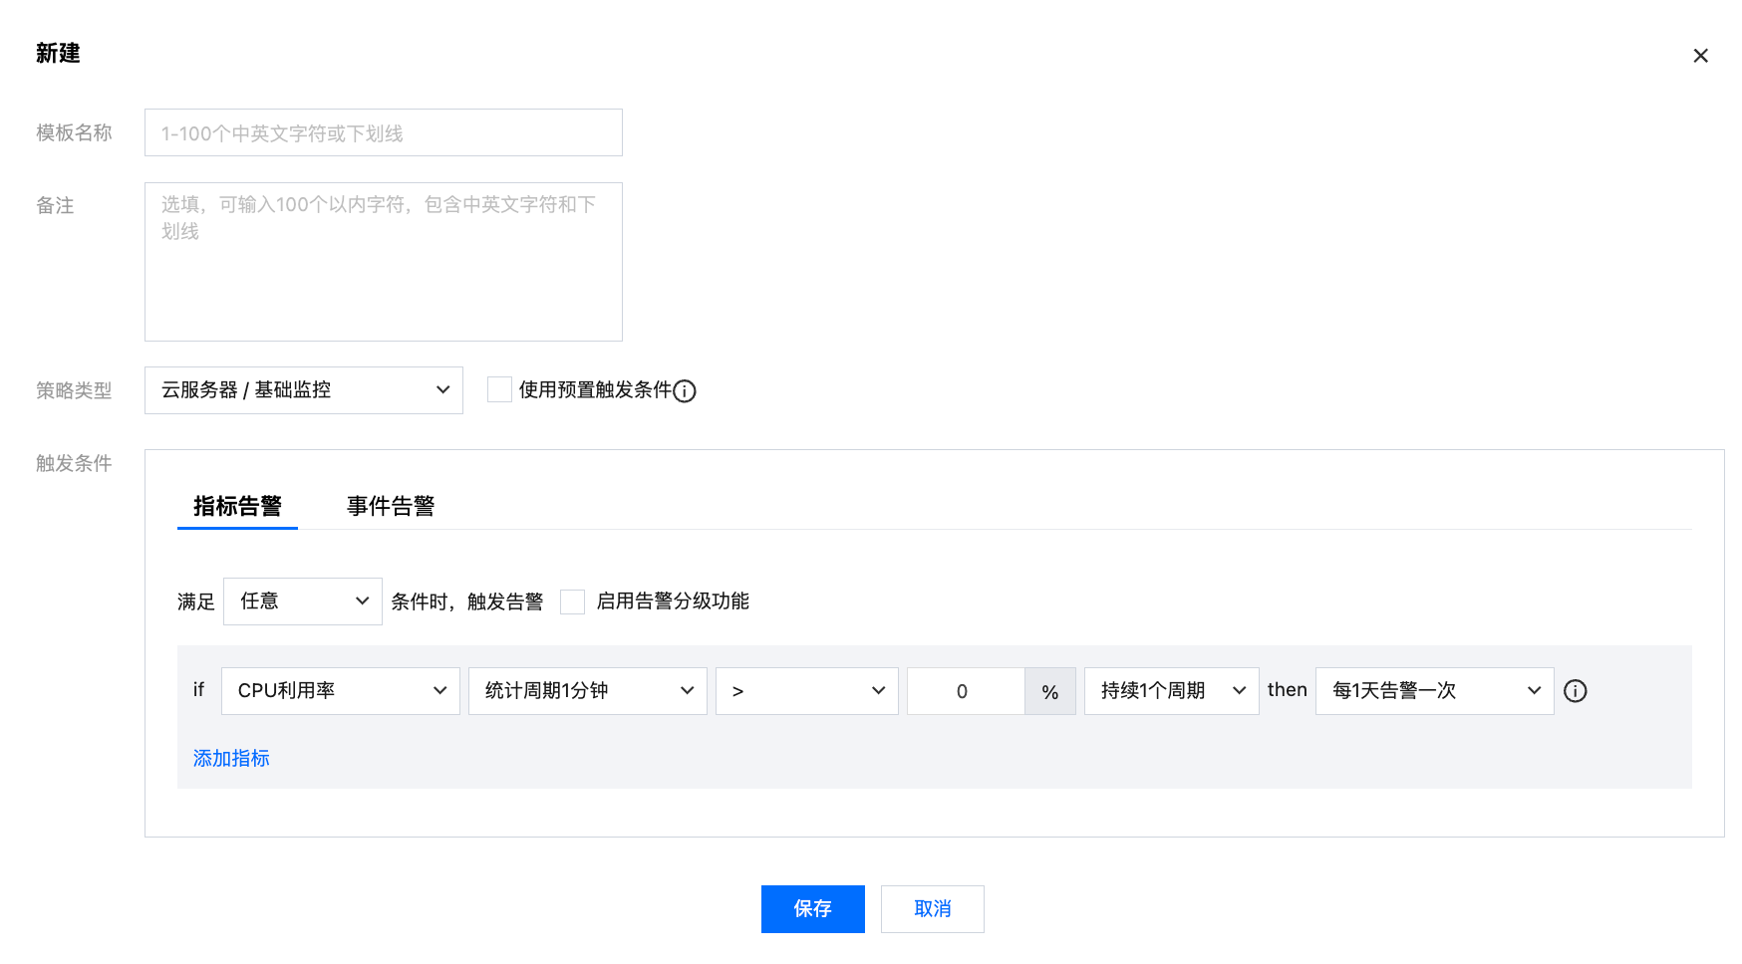Screen dimensions: 1742x964
Task: Expand the 任意 condition match dropdown
Action: [302, 602]
